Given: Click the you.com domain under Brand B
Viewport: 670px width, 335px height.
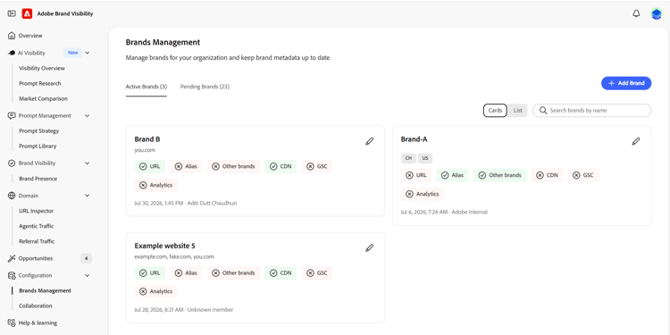Looking at the screenshot, I should (145, 150).
